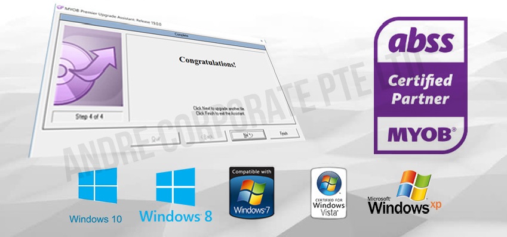The image size is (507, 237).
Task: Close the Upgrade Assistant dialog
Action: click(x=261, y=40)
